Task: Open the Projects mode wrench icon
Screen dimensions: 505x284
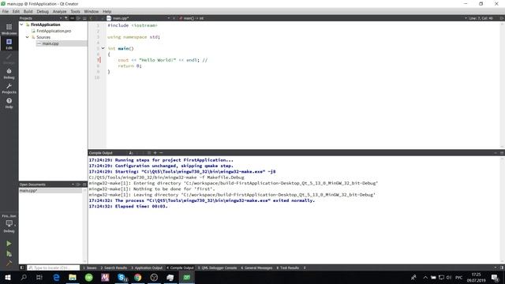Action: pos(9,88)
